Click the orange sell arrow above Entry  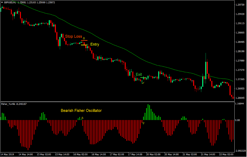pyautogui.click(x=84, y=38)
